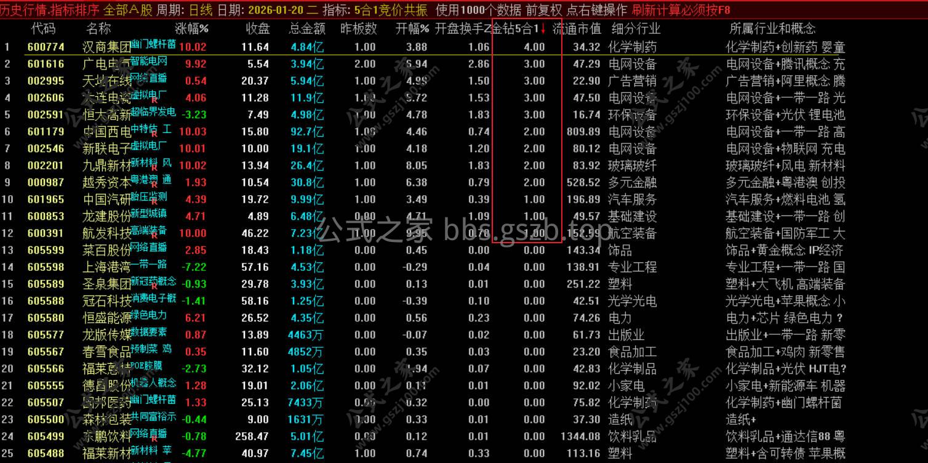Select the 上海港湾 stock name
Viewport: 928px width, 463px height.
click(107, 267)
